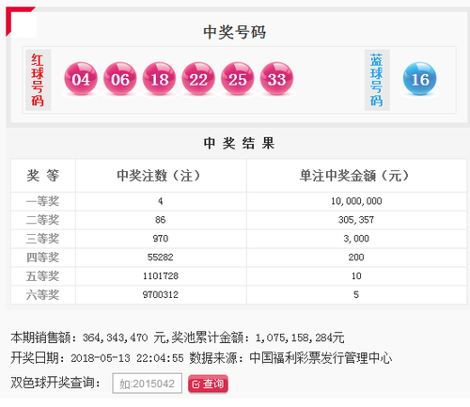Click sixth prize winner count 9700312
This screenshot has width=470, height=407.
tap(161, 295)
